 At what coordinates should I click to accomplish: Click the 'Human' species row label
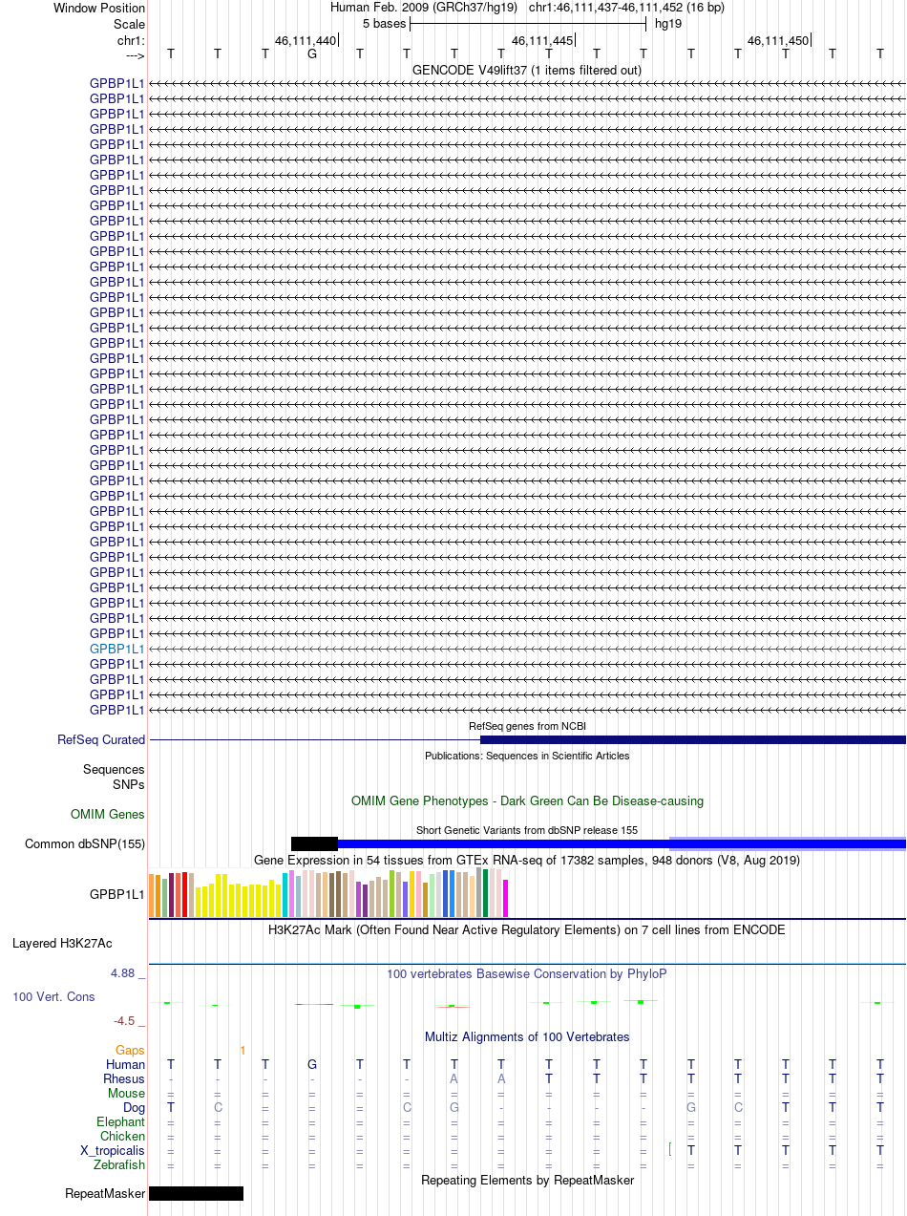click(x=126, y=1064)
